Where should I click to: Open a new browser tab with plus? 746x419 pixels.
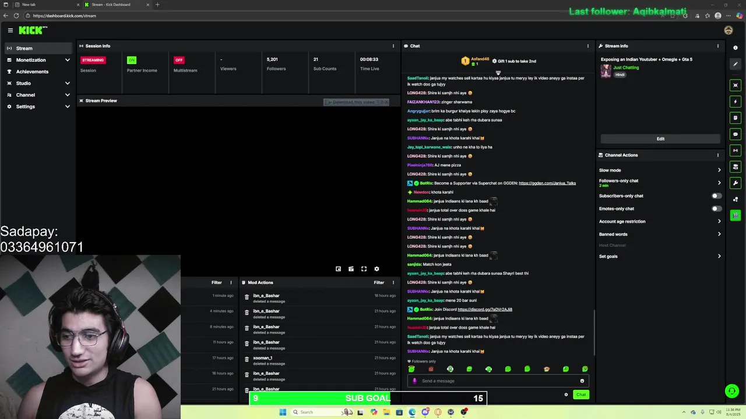(157, 5)
